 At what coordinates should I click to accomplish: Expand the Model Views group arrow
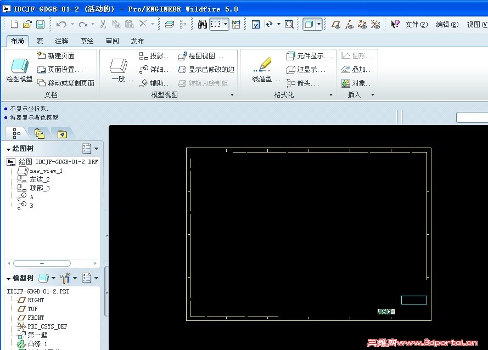coord(232,94)
